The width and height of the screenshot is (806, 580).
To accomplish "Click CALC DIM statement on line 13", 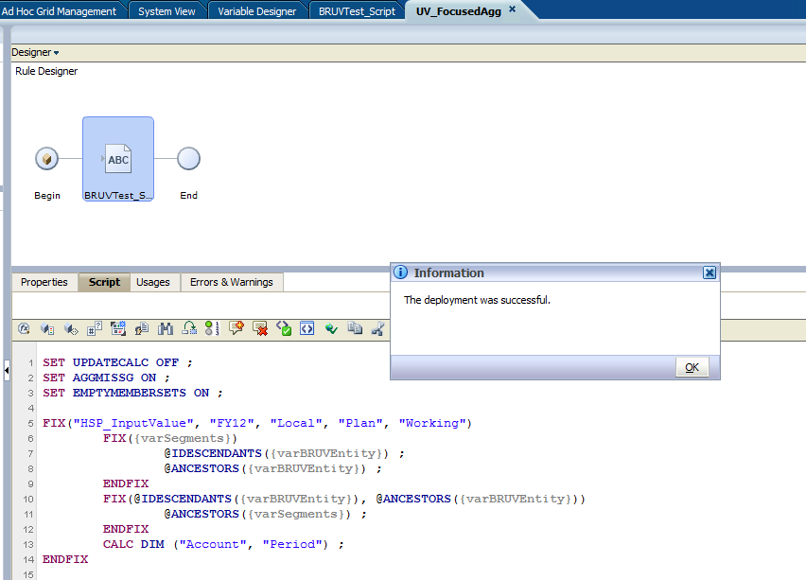I will point(223,544).
